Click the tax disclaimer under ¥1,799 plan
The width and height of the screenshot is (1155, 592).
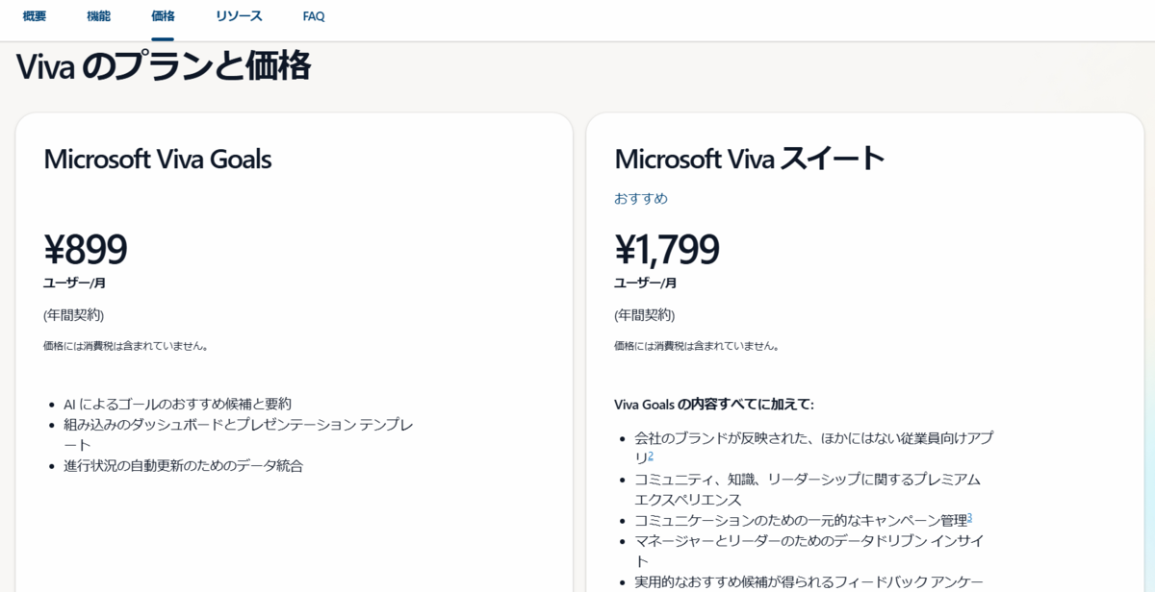point(697,346)
